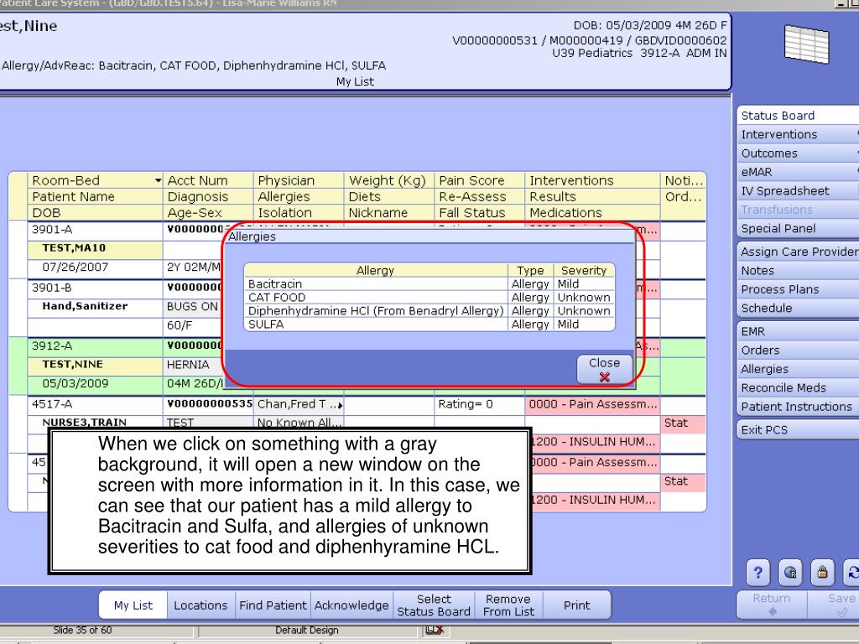The height and width of the screenshot is (644, 859).
Task: Click the padlock lock icon
Action: (822, 572)
